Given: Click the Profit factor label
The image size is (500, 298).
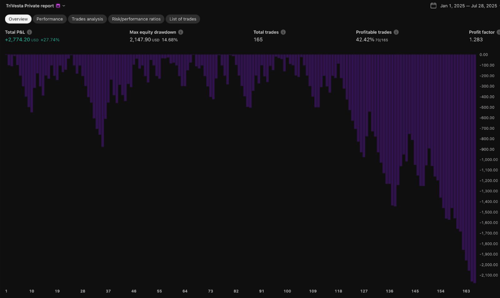Looking at the screenshot, I should point(482,32).
